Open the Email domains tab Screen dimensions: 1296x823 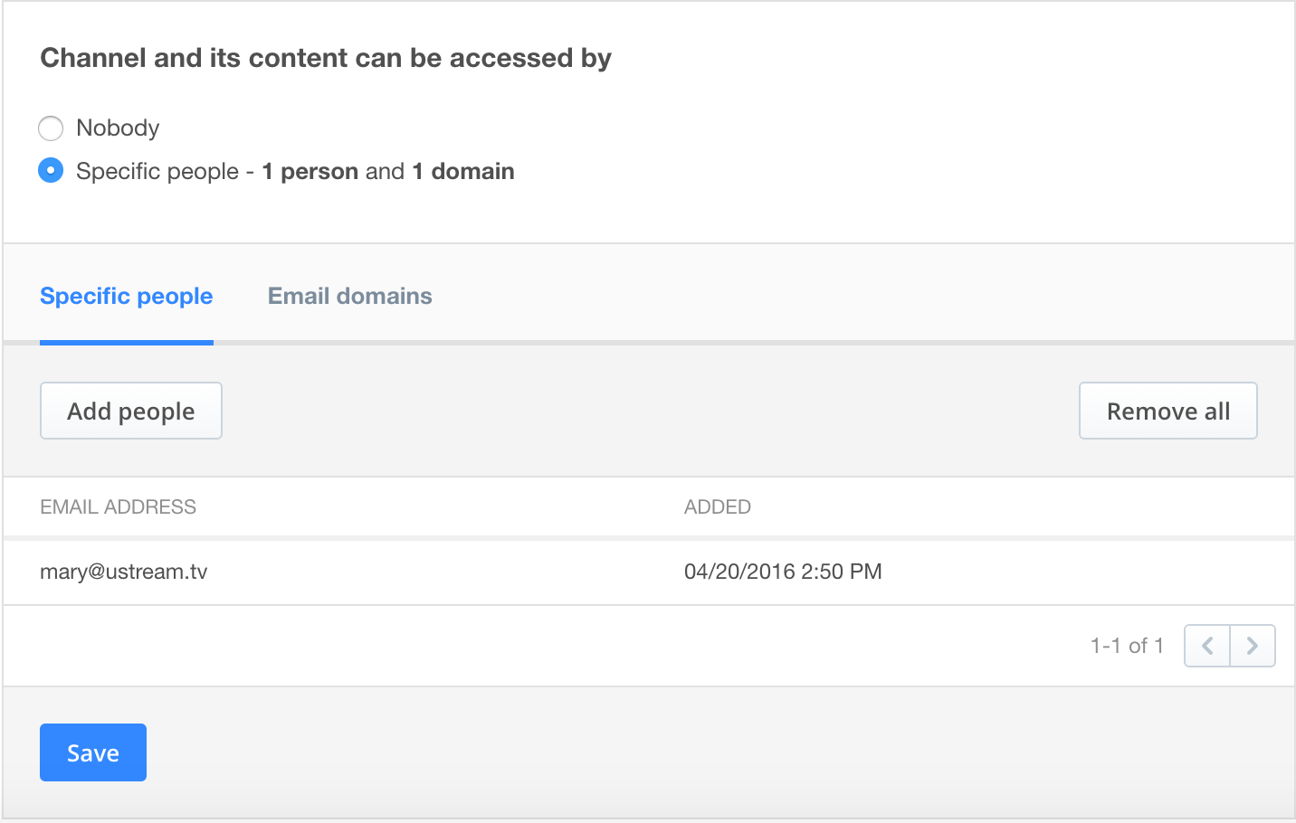[350, 296]
